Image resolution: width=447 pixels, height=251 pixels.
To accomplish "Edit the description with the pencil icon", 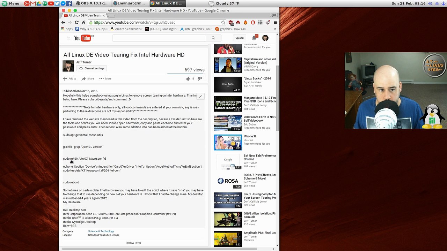I will pos(200,96).
